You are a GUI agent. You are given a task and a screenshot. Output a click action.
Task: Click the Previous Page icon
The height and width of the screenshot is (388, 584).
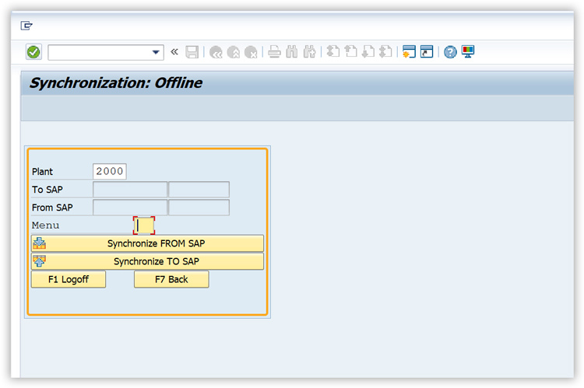tap(350, 51)
